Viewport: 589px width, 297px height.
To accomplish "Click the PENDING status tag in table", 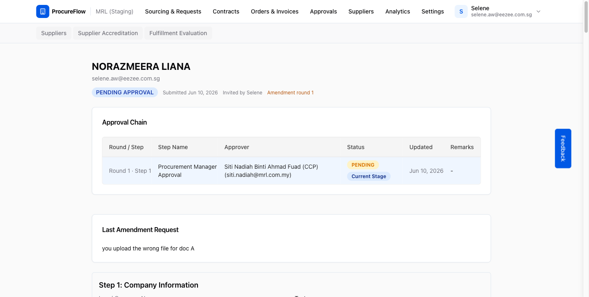I will 363,165.
